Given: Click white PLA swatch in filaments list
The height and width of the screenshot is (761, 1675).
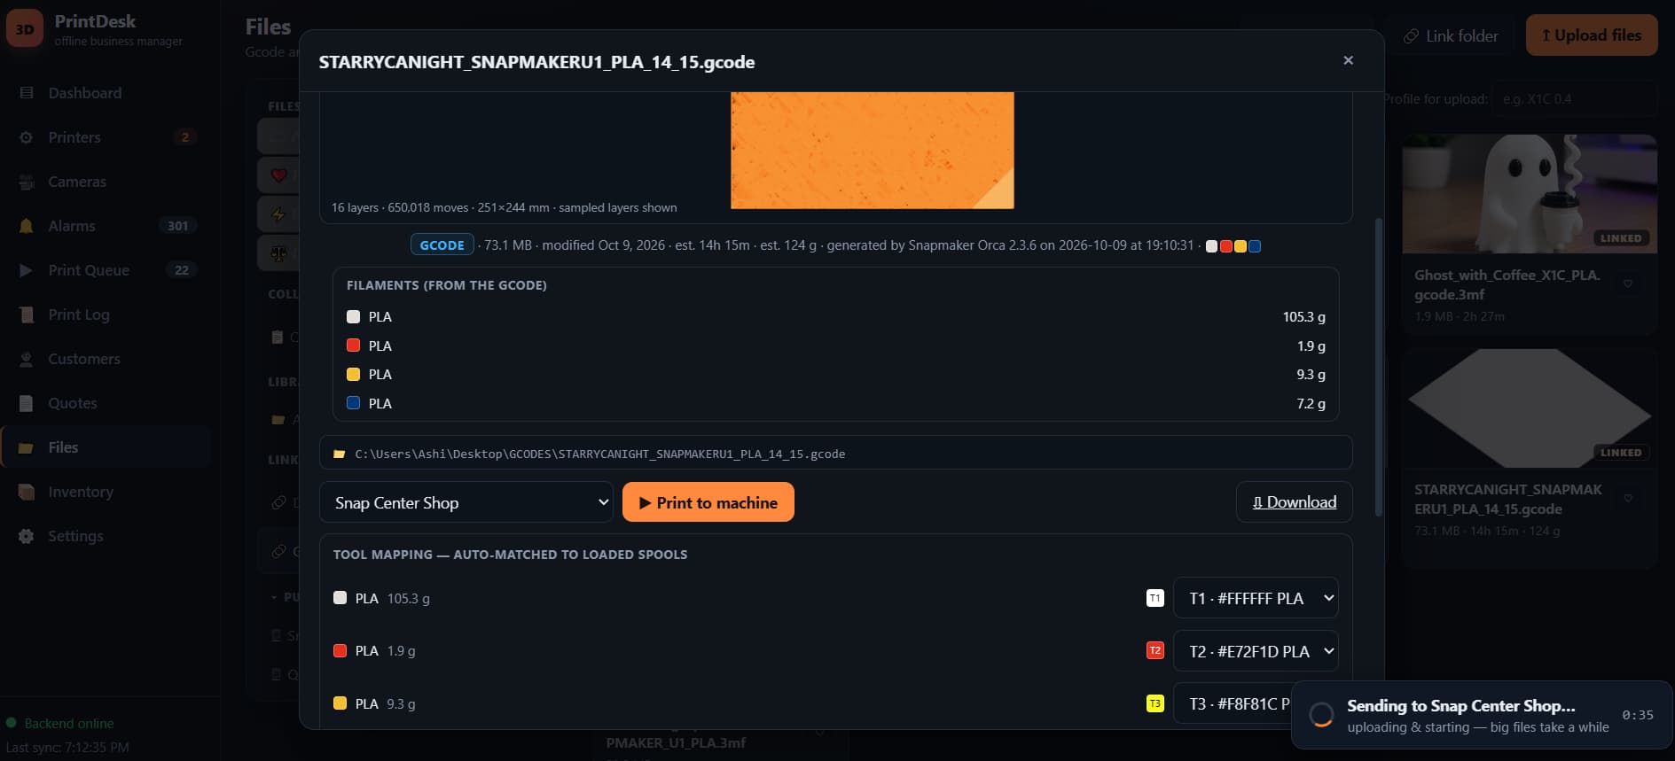Looking at the screenshot, I should tap(353, 316).
